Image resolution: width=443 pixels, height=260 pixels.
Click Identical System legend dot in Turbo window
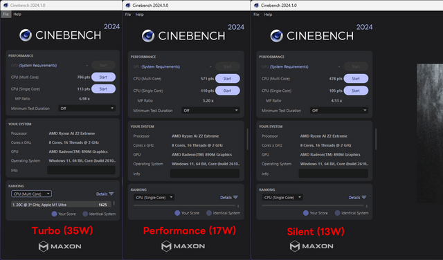click(x=85, y=214)
